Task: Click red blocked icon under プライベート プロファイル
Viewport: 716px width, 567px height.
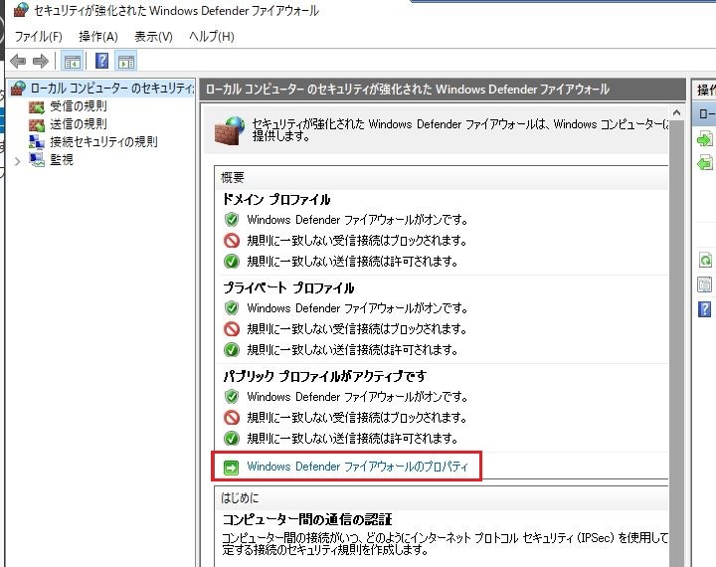Action: click(x=232, y=329)
